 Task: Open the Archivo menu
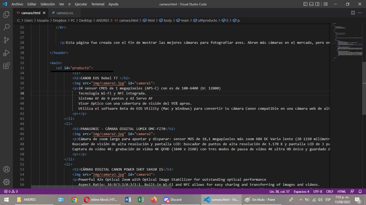point(17,4)
